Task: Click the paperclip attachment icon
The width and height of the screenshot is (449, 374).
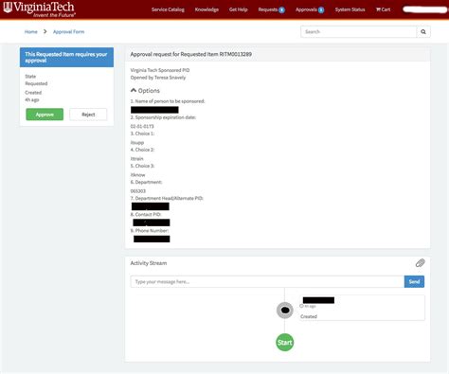Action: pyautogui.click(x=421, y=263)
